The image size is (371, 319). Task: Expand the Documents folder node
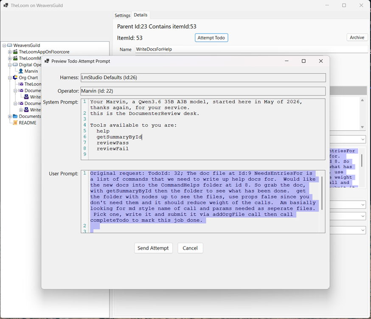pyautogui.click(x=10, y=117)
